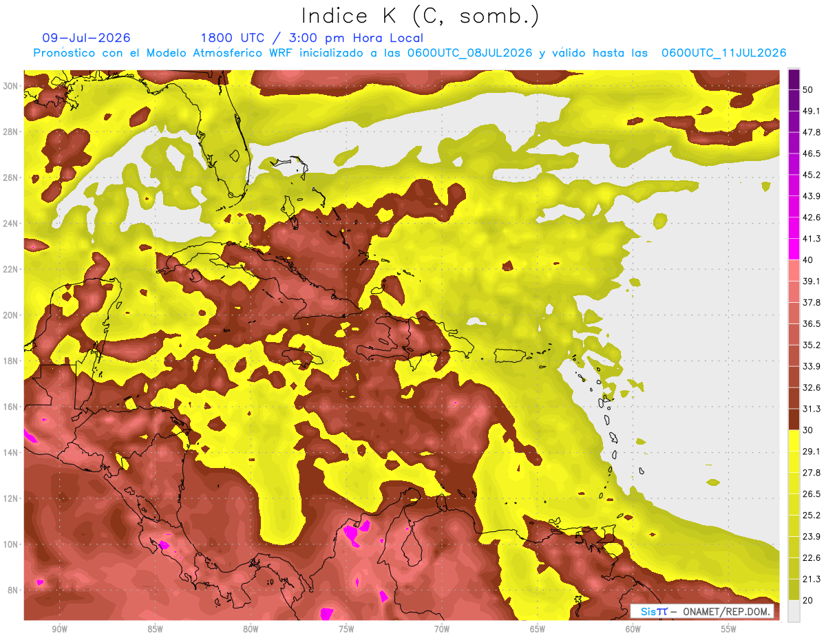Click the '24N' latitude label
826x638 pixels.
(x=10, y=223)
